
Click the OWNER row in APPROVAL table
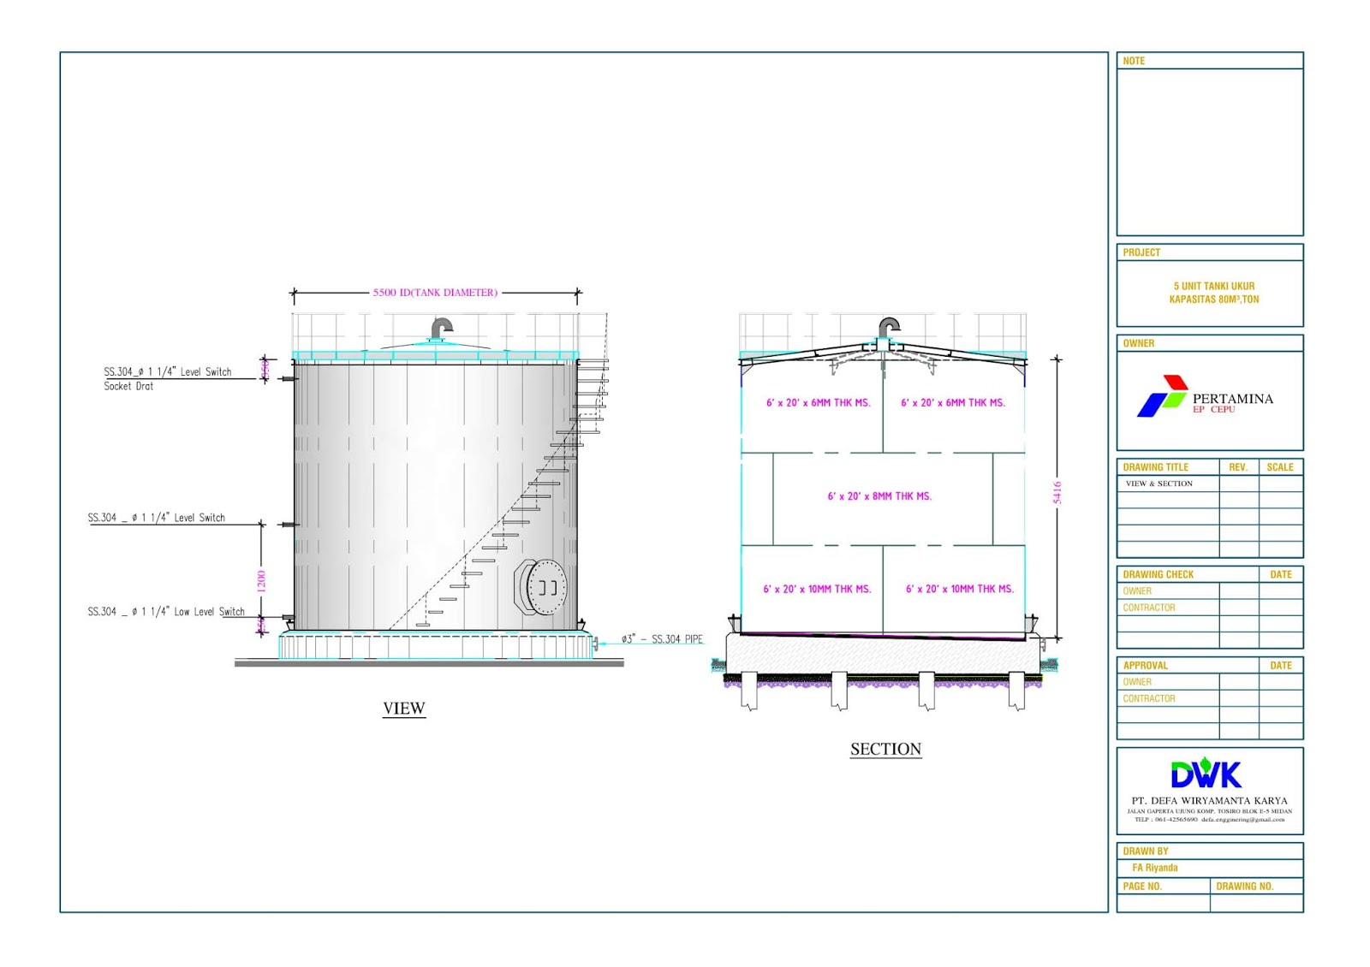pos(1139,682)
